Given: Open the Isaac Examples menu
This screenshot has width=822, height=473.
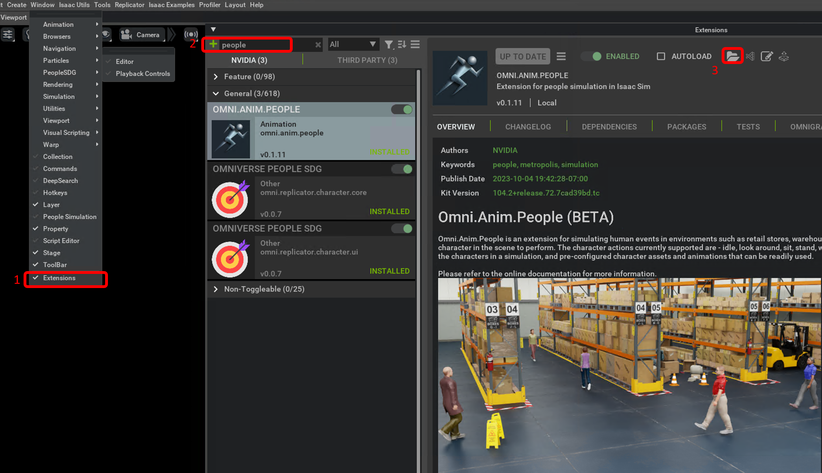Looking at the screenshot, I should 172,5.
